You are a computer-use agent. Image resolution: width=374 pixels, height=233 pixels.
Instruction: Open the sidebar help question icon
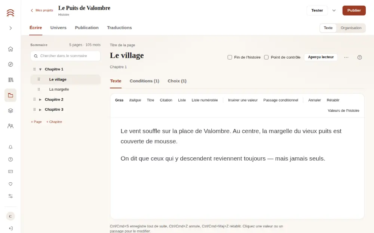coord(10,159)
